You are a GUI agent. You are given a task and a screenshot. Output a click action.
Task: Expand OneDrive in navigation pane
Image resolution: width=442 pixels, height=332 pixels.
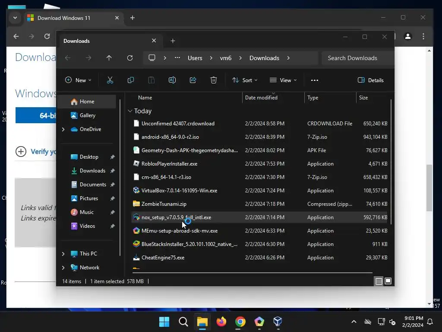(x=63, y=129)
